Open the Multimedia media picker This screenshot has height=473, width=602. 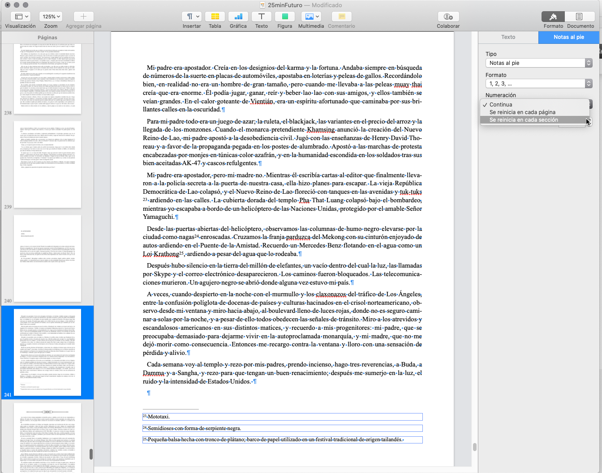[x=311, y=17]
